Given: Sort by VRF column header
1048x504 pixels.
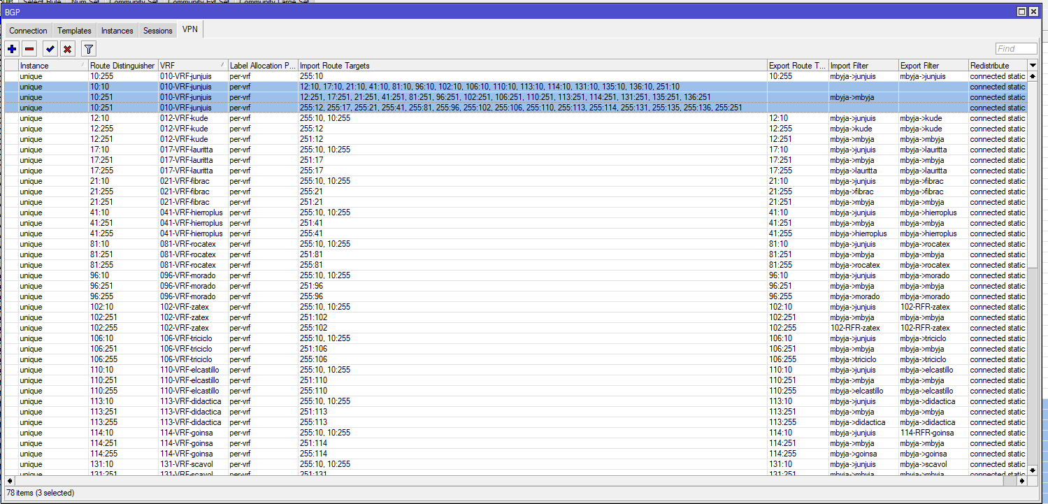Looking at the screenshot, I should coord(192,66).
